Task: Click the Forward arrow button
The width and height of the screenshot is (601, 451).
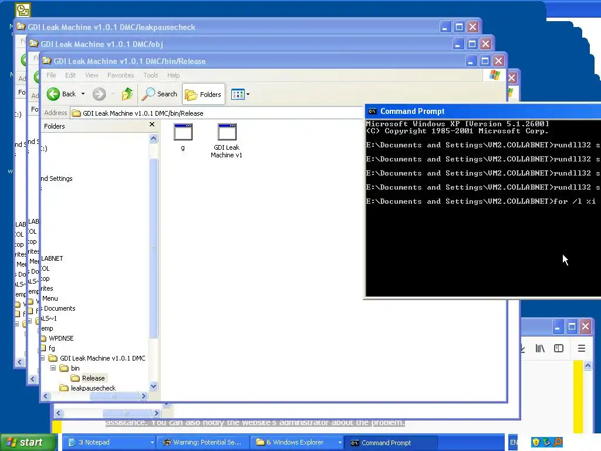Action: [99, 94]
